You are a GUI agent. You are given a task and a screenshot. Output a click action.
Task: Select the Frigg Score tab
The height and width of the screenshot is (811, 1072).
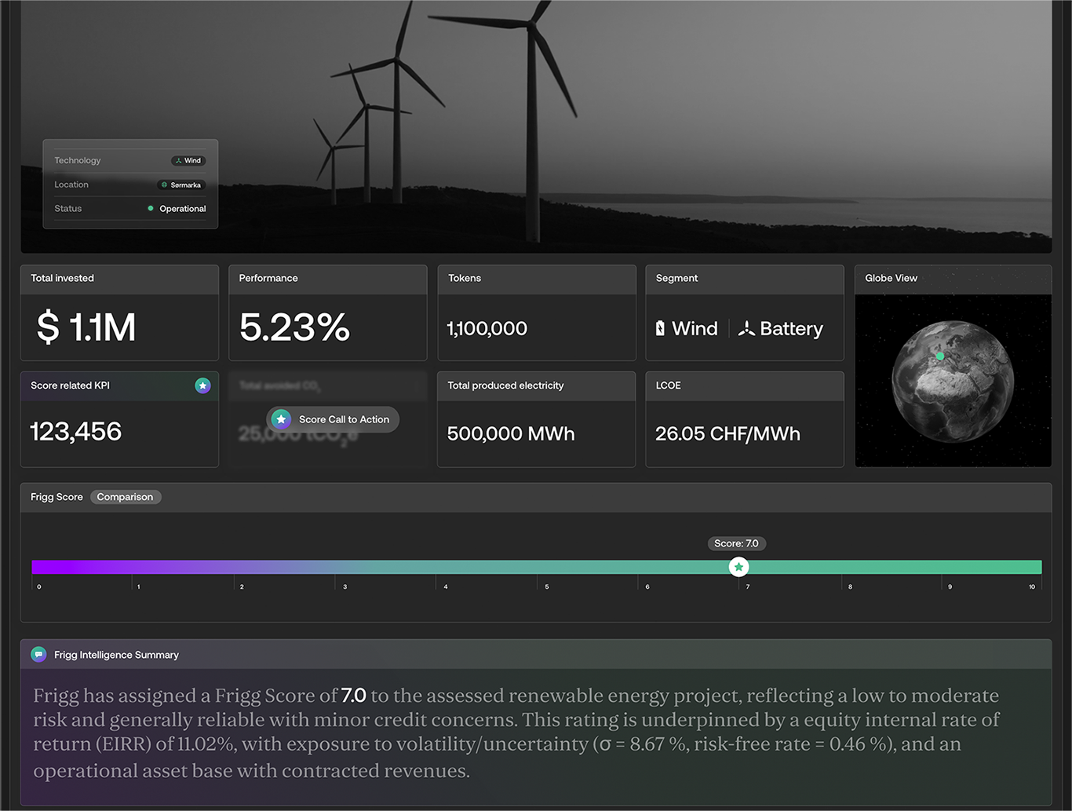(x=57, y=497)
